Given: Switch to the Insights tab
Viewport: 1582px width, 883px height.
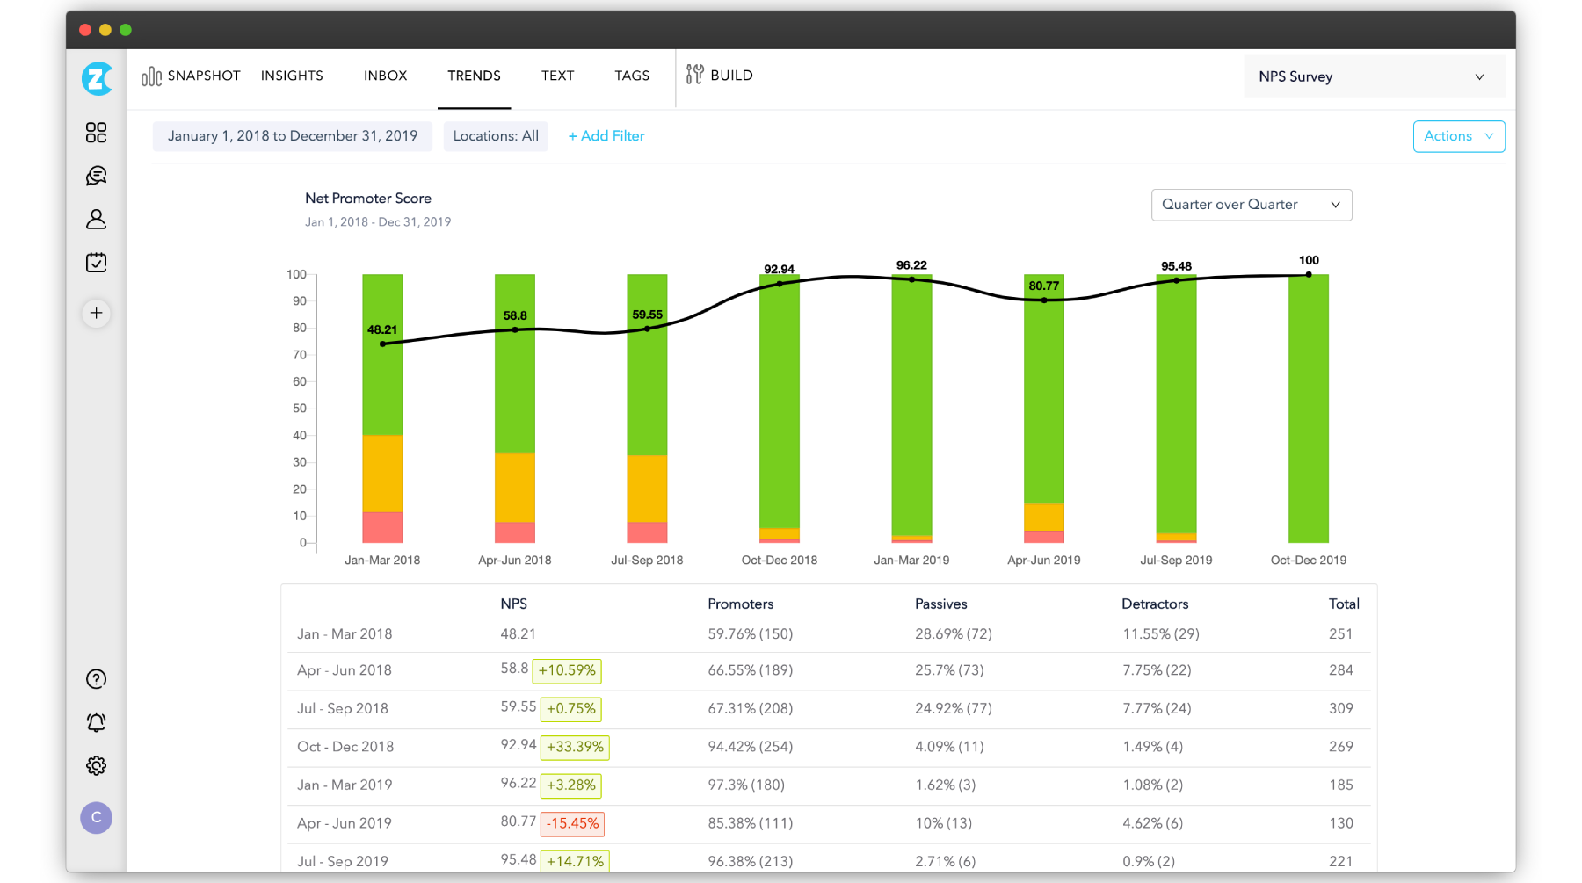Looking at the screenshot, I should coord(292,76).
